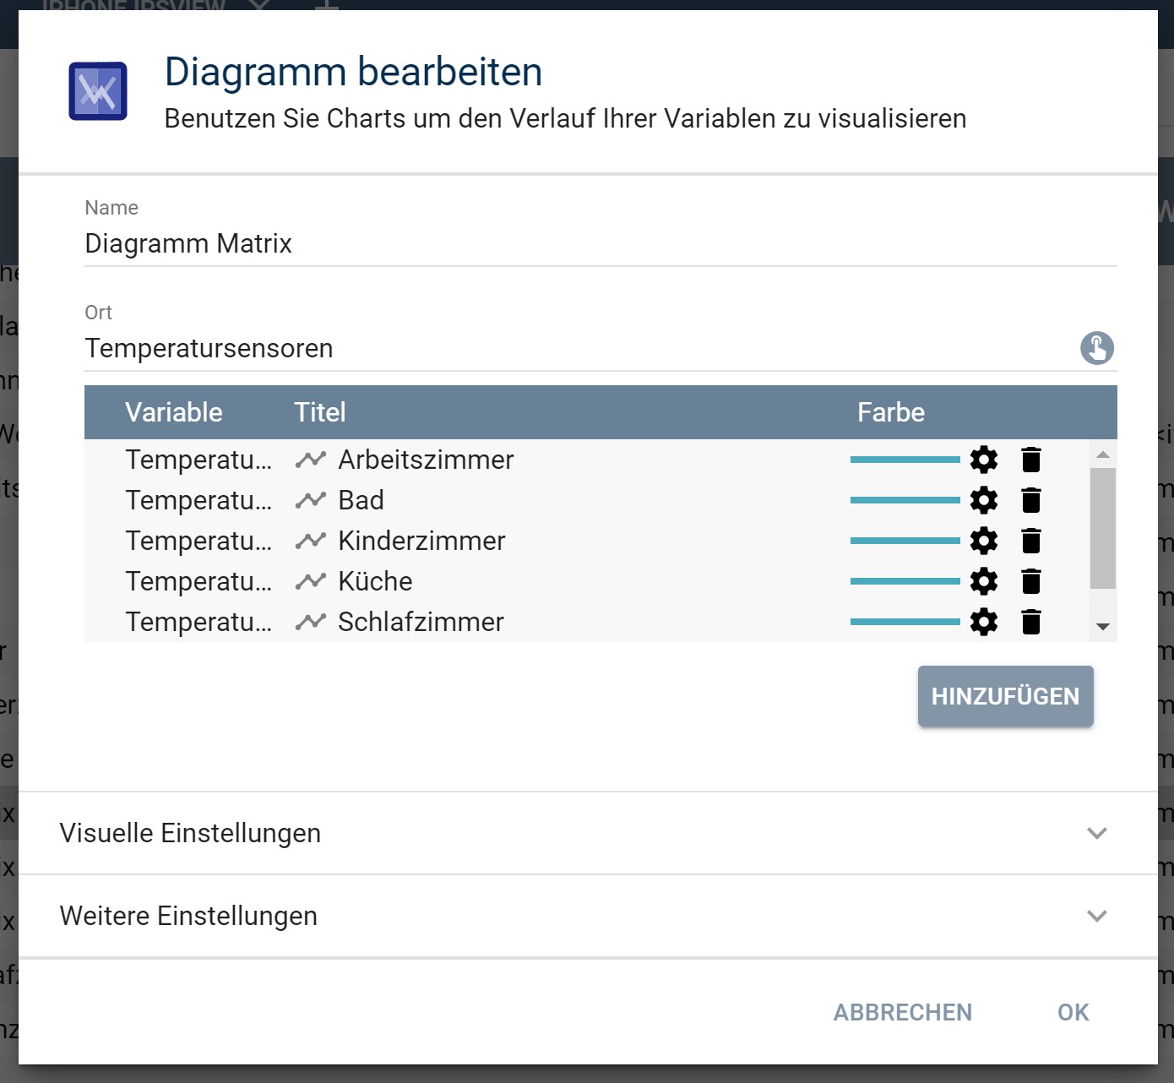
Task: Click the variable list scroll up arrow
Action: click(x=1102, y=454)
